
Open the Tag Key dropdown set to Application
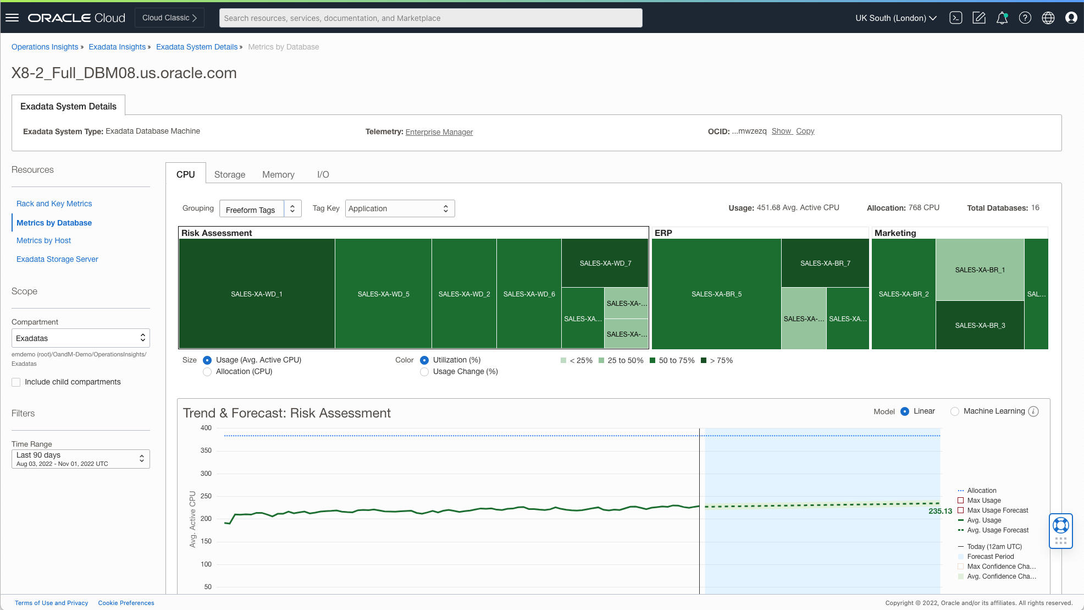[400, 208]
